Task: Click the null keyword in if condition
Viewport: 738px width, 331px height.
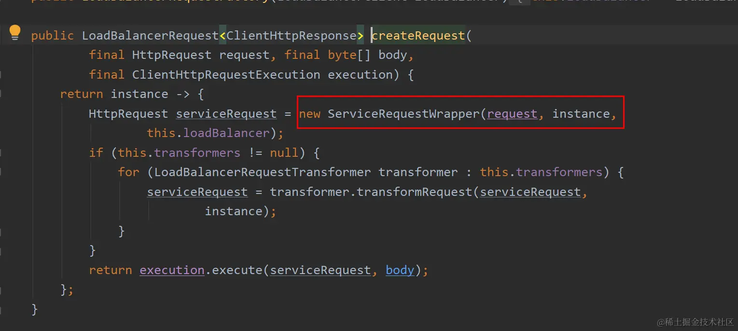Action: tap(284, 153)
